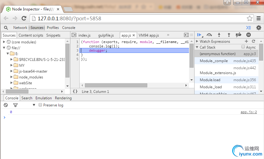Switch to VM94 app.js tab
Viewport: 264px width, 159px height.
(x=149, y=35)
